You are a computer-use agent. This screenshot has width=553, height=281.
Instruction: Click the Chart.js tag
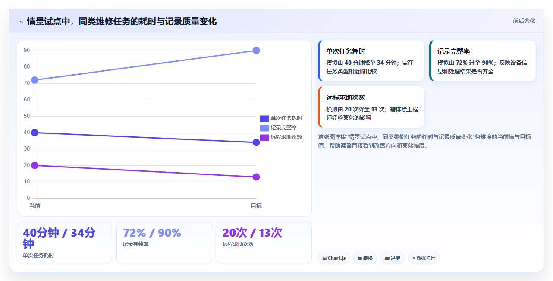pos(334,258)
